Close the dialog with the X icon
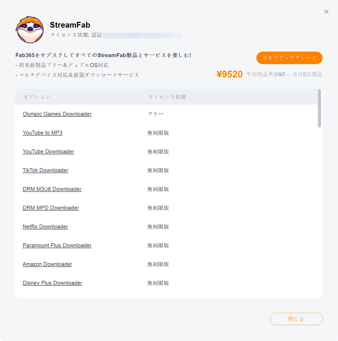338x341 pixels. [327, 12]
